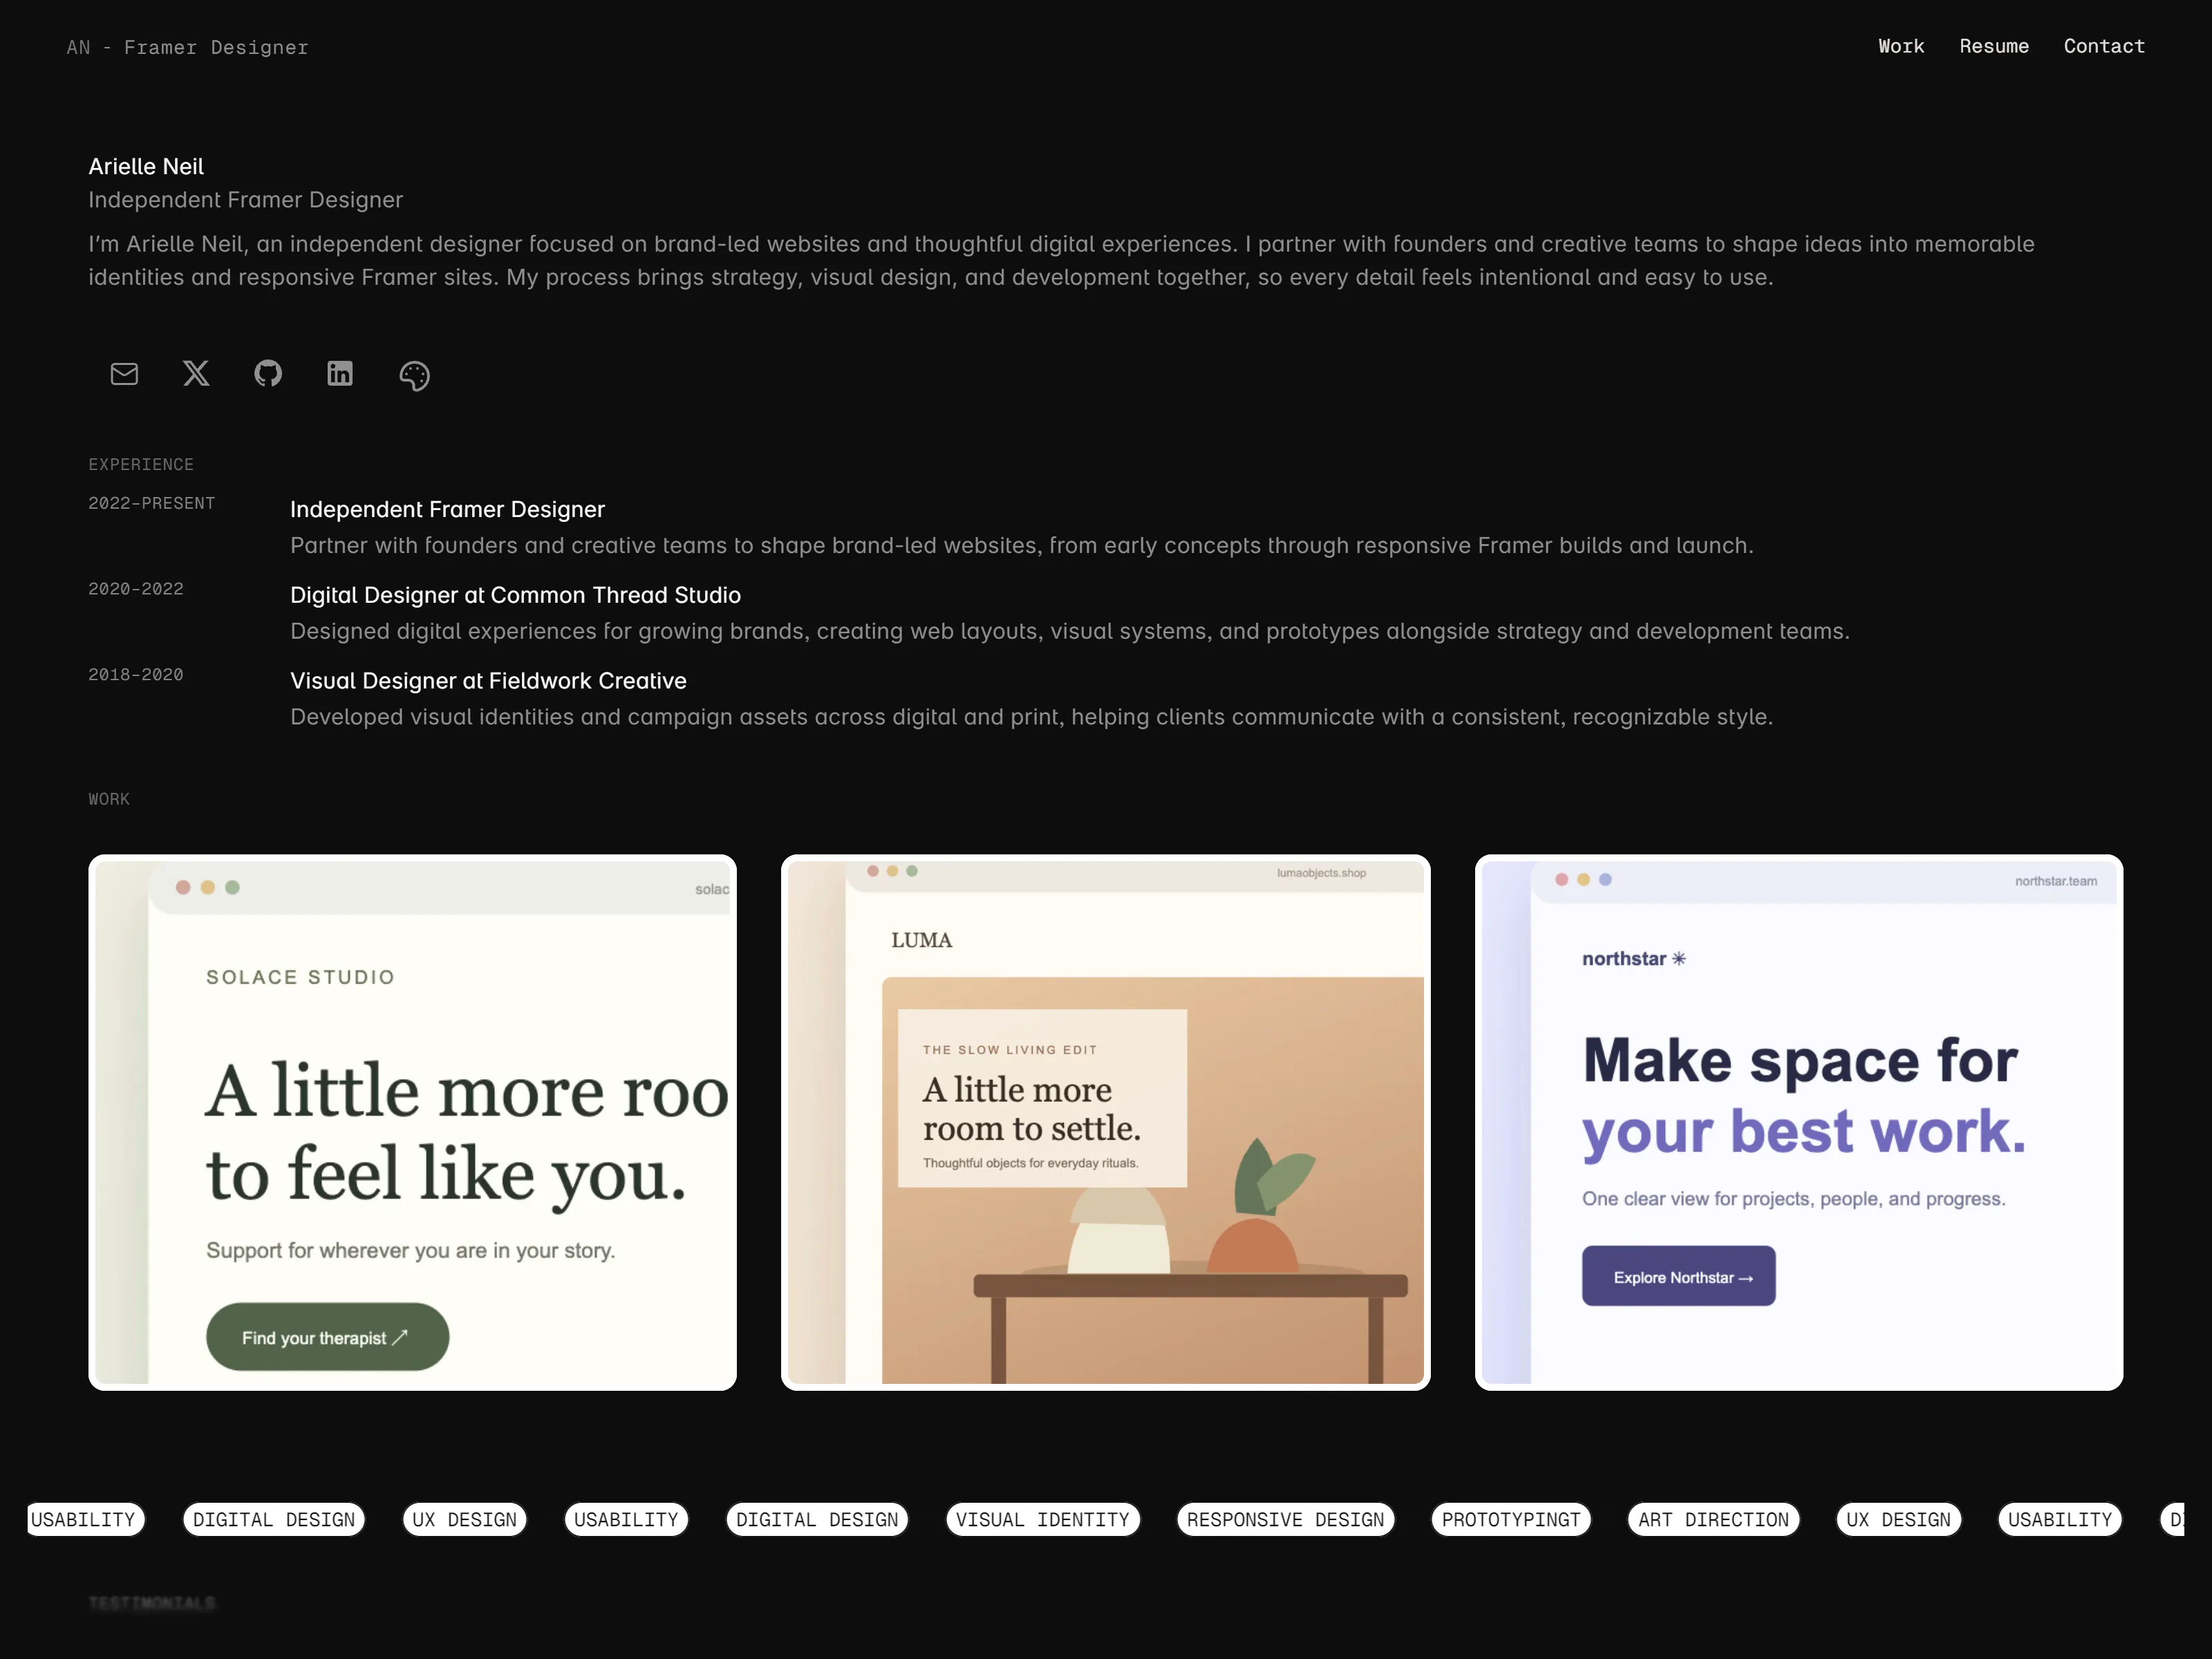Open the LinkedIn profile icon
The image size is (2212, 1659).
[340, 374]
